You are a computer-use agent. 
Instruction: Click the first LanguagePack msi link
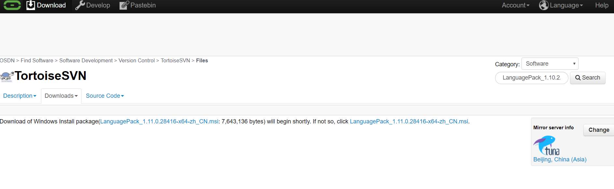tap(159, 121)
